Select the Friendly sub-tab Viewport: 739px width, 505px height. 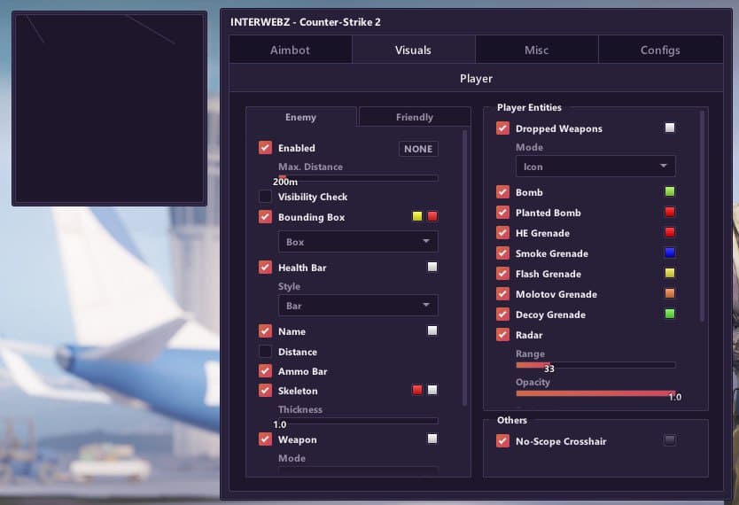point(414,117)
